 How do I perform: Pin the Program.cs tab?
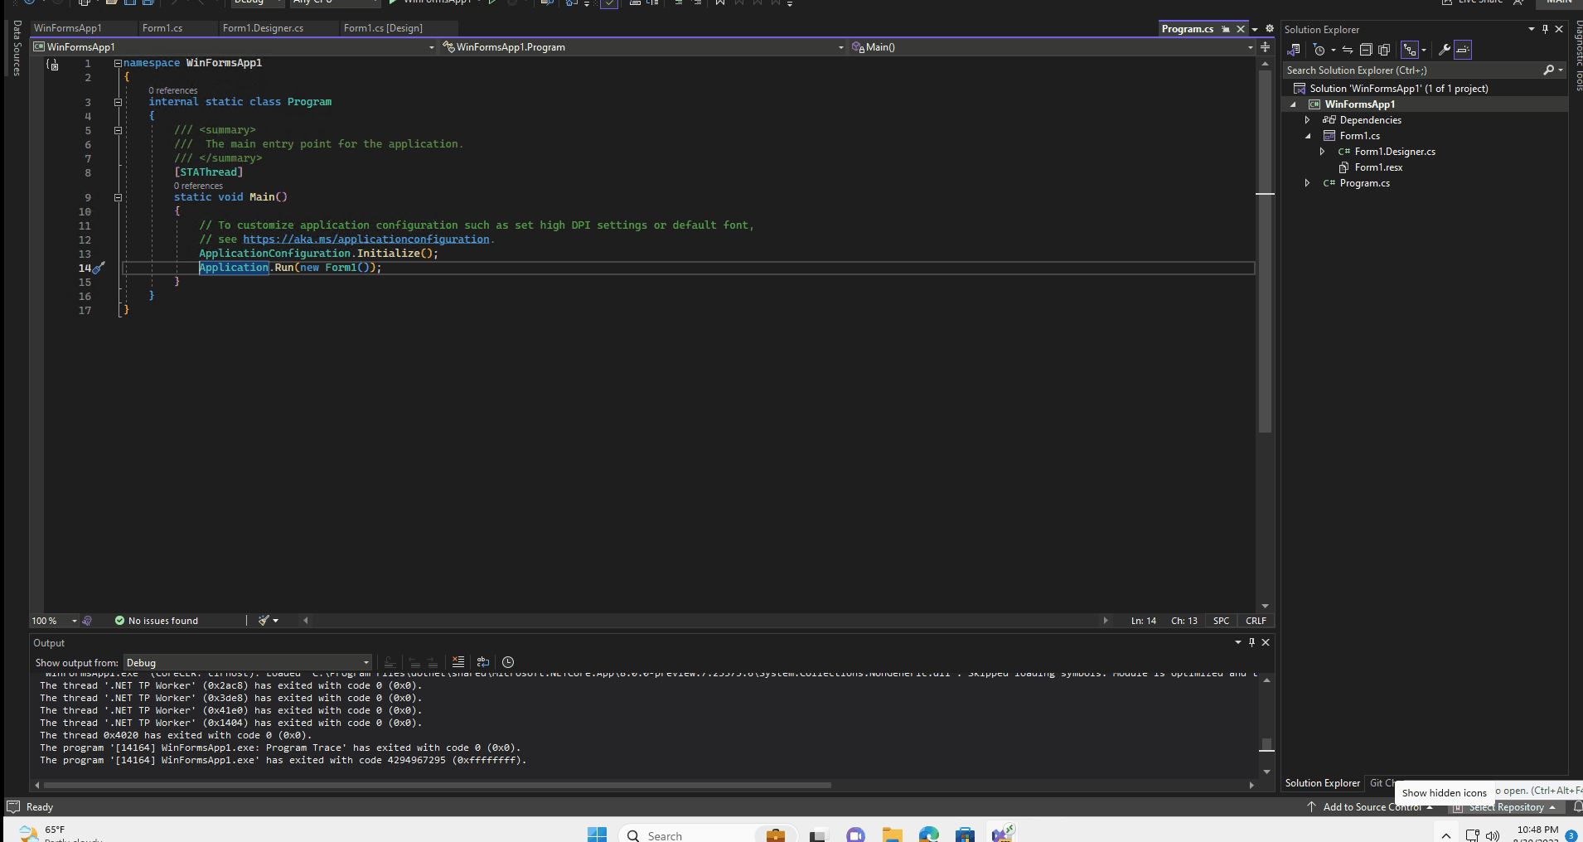[x=1226, y=29]
